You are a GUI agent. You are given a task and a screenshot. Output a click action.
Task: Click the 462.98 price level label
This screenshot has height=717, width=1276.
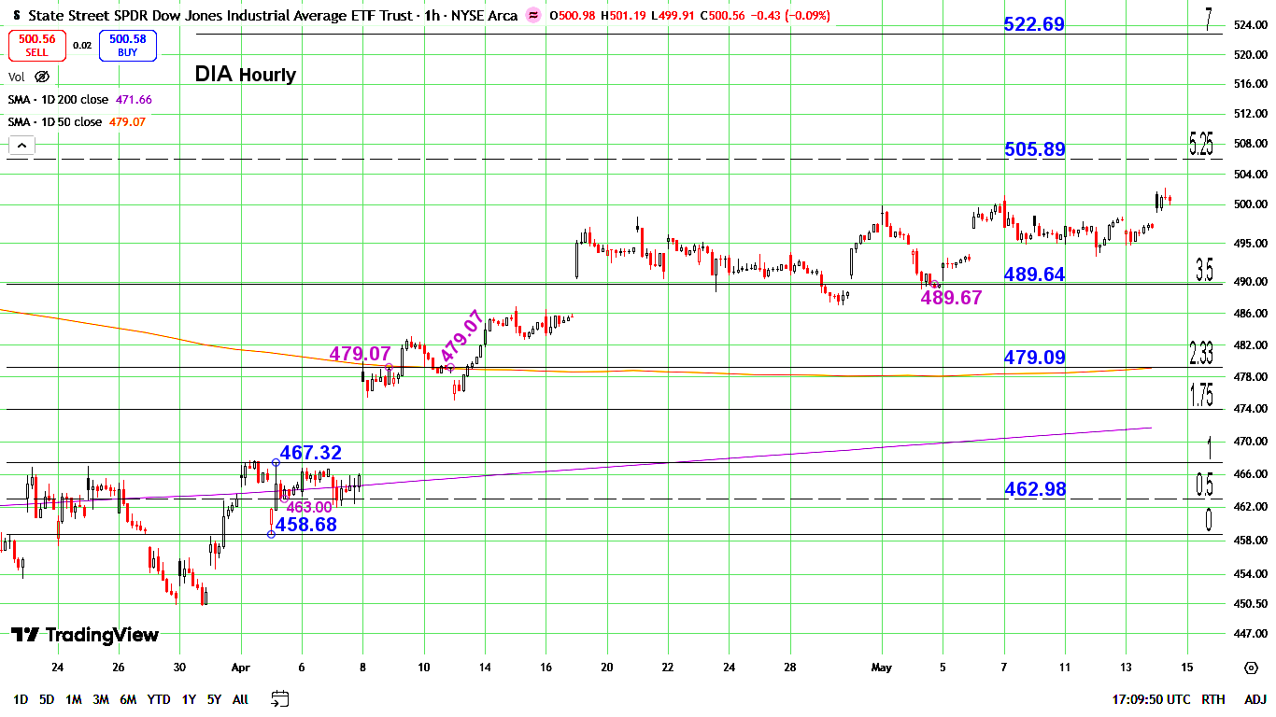point(1035,489)
